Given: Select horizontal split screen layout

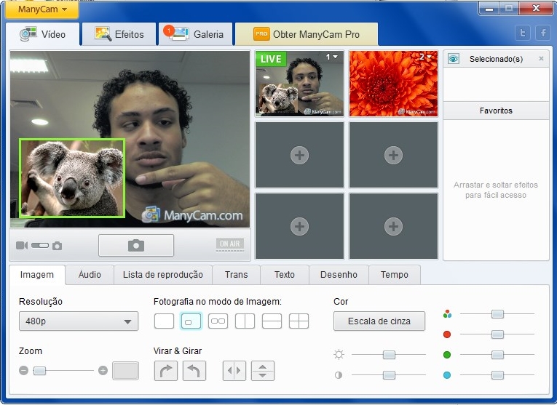Looking at the screenshot, I should 272,321.
